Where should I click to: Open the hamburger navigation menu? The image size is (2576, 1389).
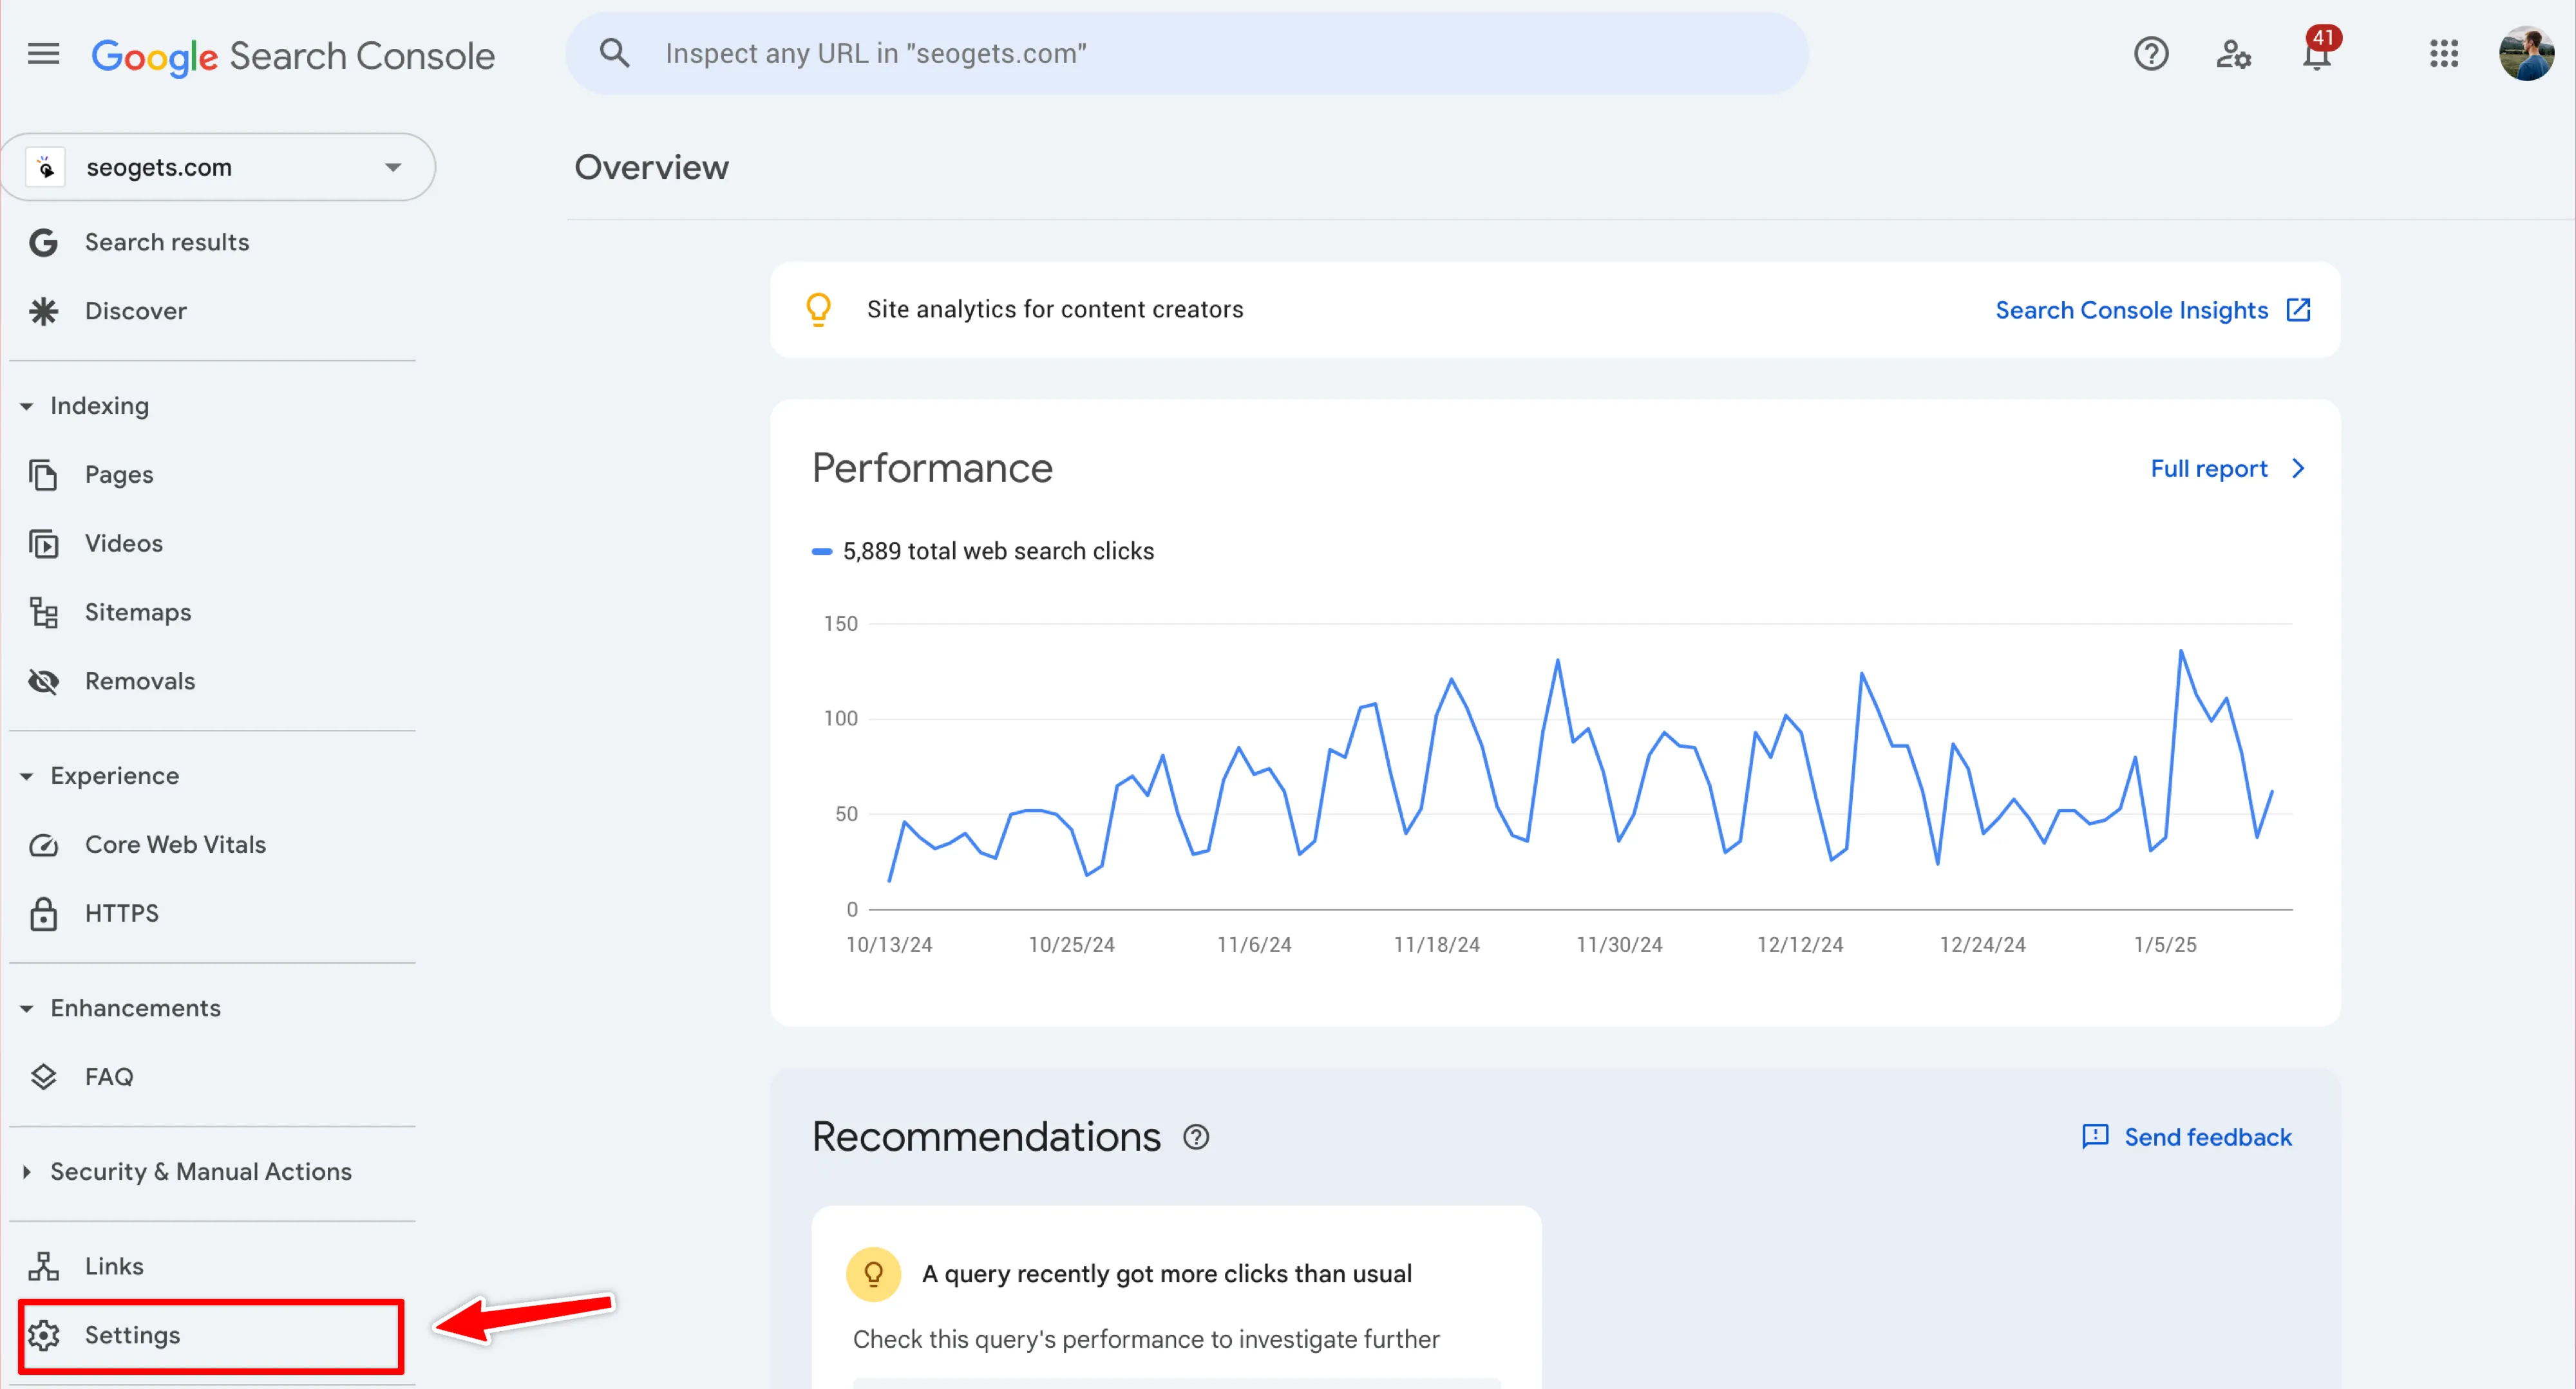pos(43,54)
